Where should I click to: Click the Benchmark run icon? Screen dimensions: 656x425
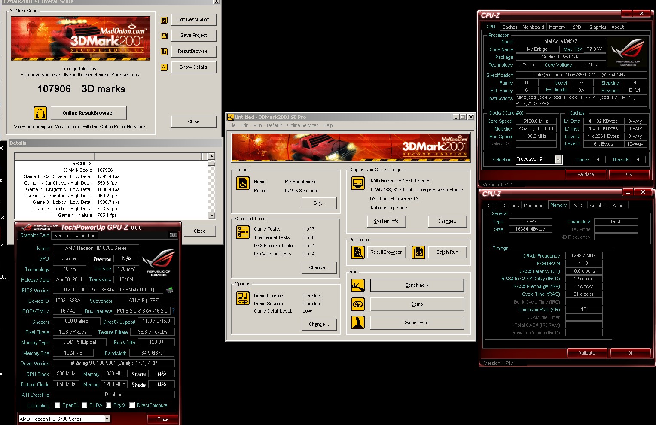[358, 285]
